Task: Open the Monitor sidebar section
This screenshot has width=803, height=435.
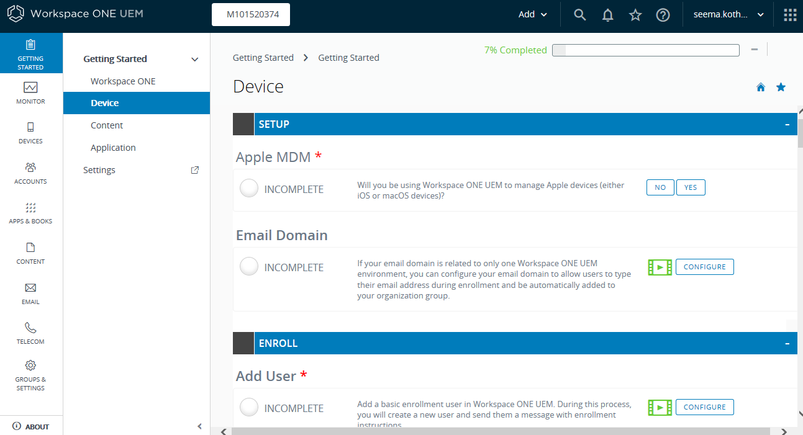Action: coord(31,93)
